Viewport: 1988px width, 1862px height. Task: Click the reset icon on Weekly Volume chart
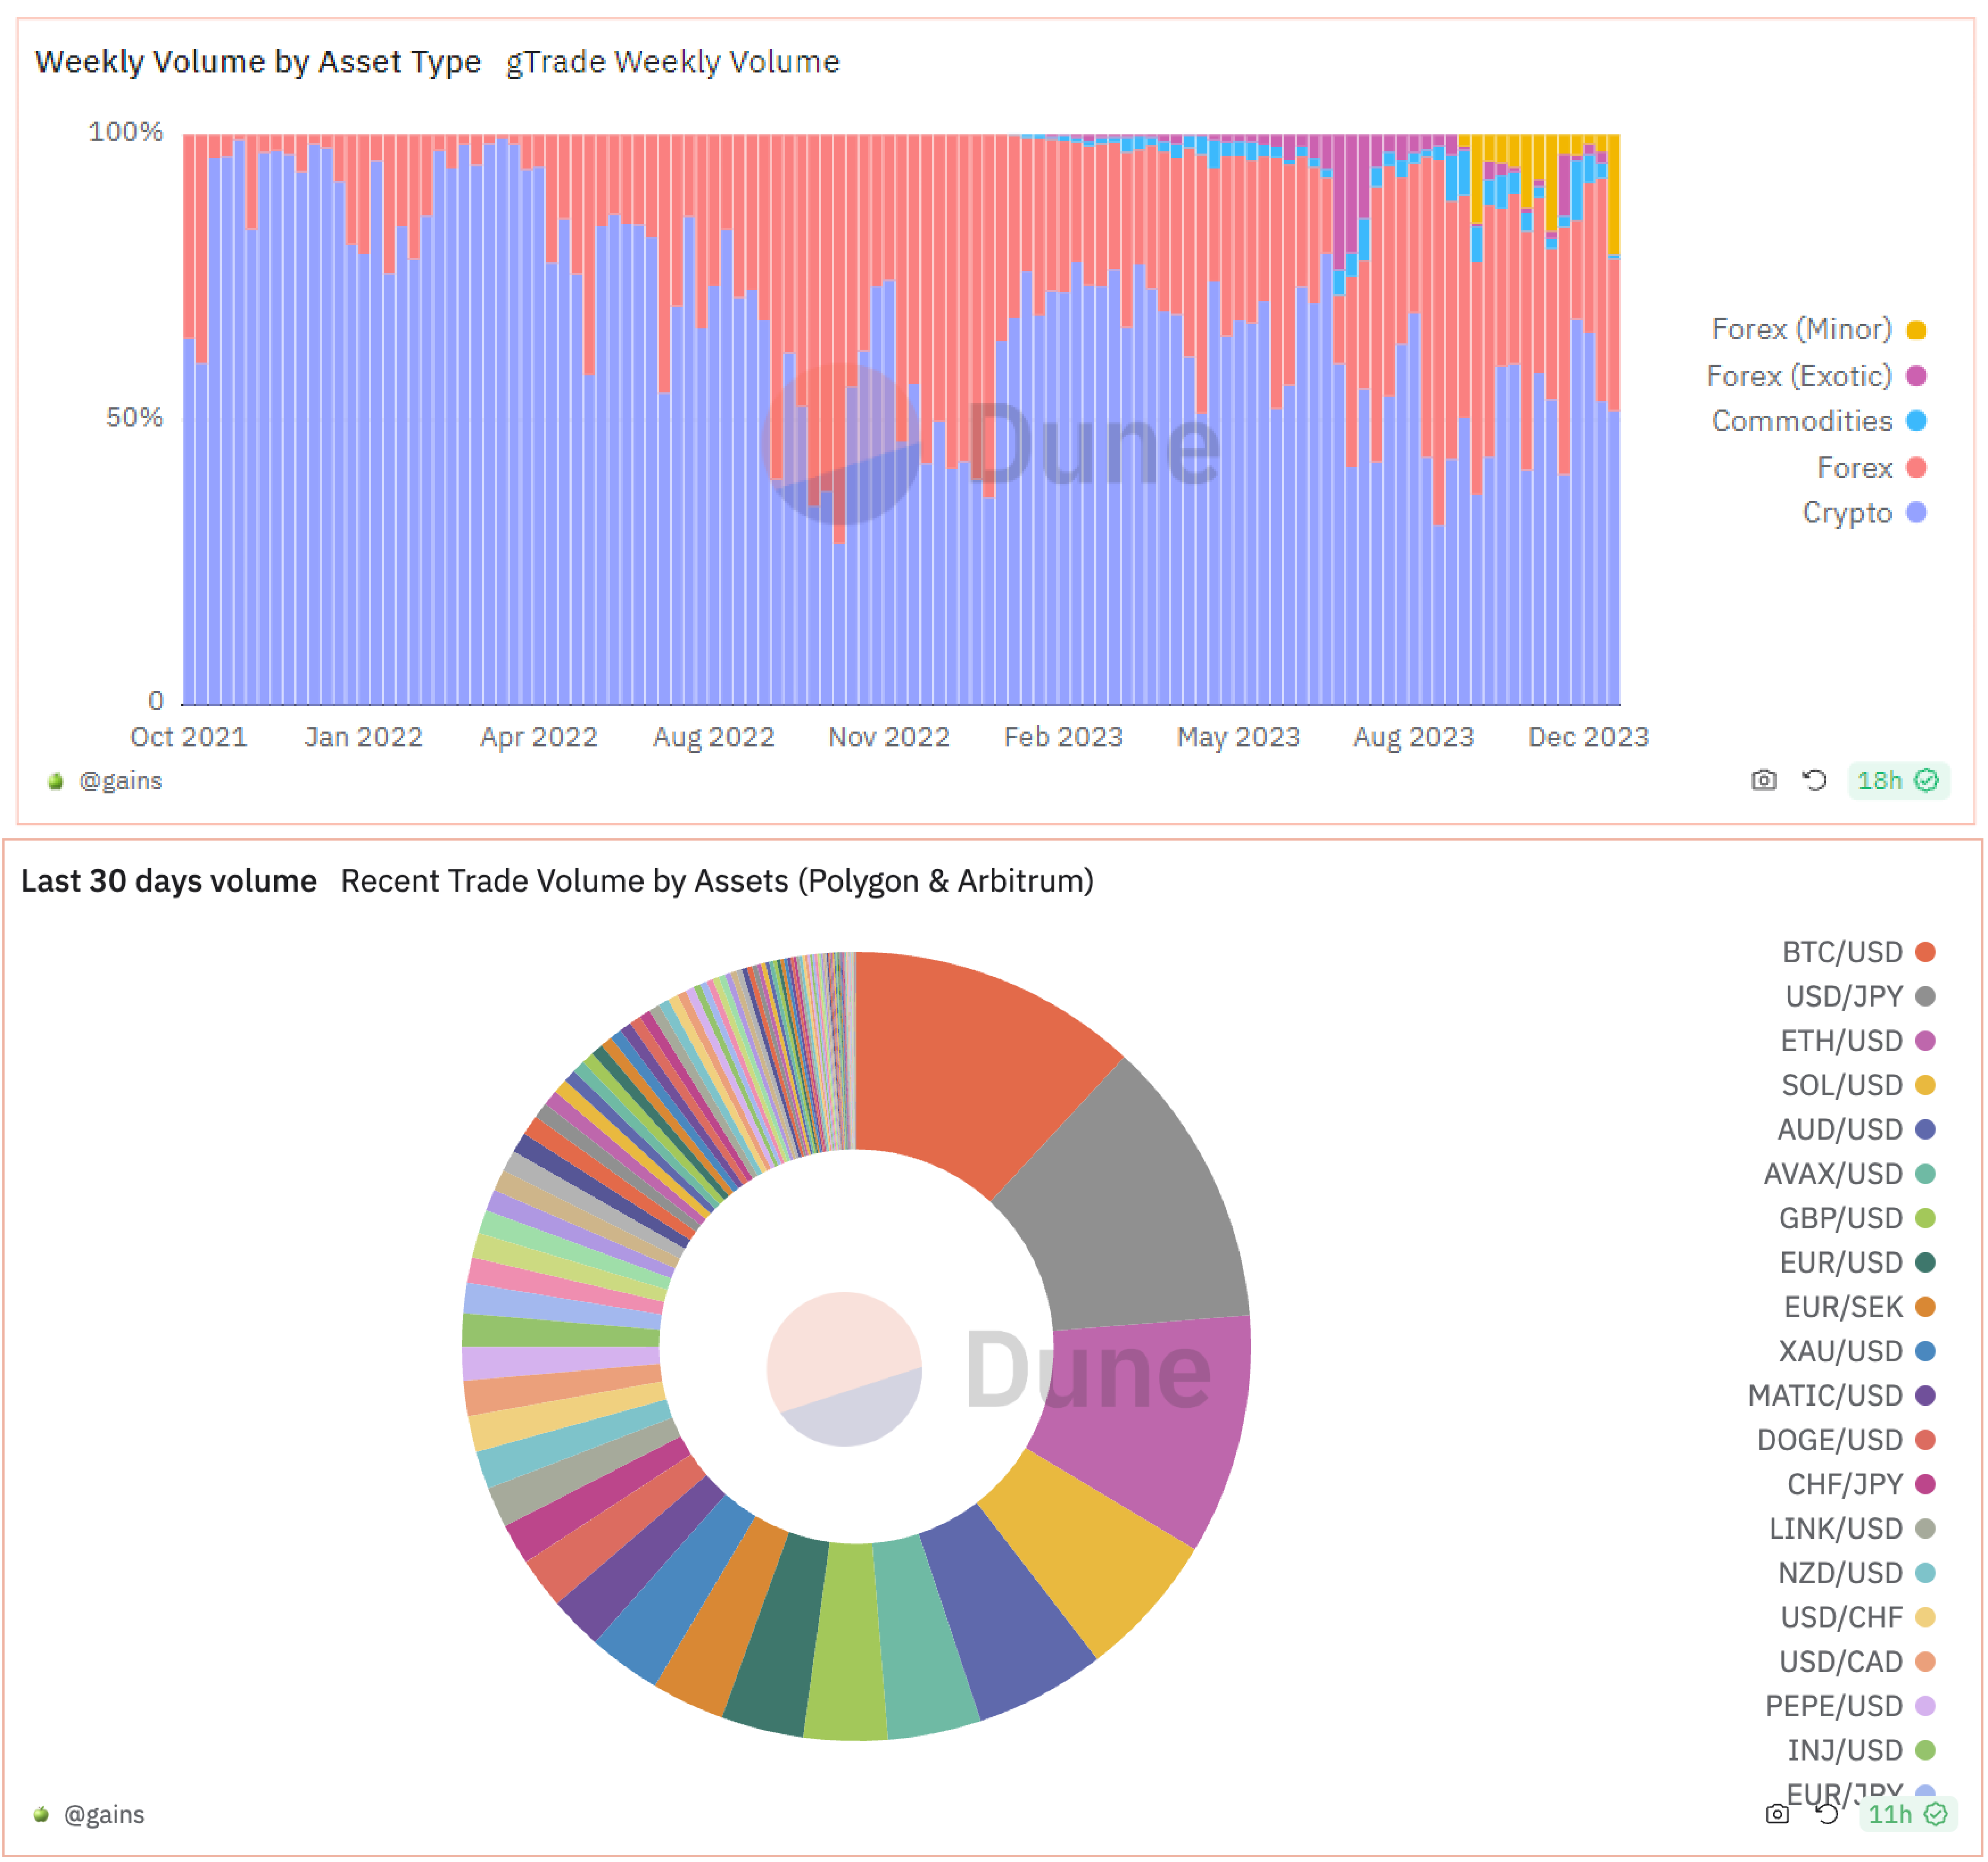[1814, 780]
